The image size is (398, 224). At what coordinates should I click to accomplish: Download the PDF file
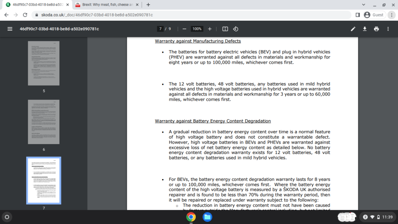click(365, 29)
